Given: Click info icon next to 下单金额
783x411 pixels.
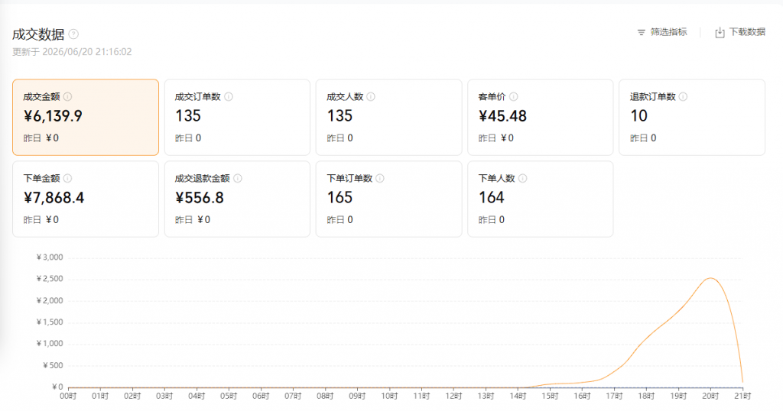Looking at the screenshot, I should coord(67,179).
